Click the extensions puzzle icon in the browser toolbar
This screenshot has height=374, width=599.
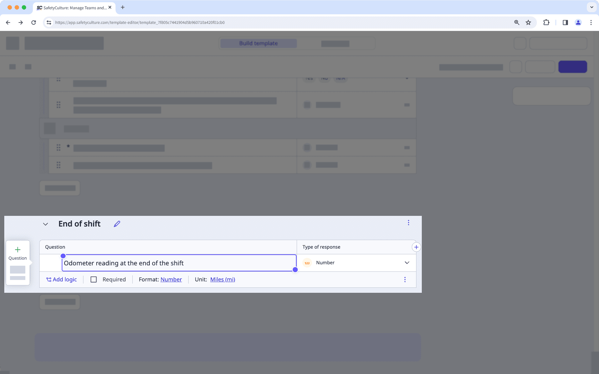[546, 22]
